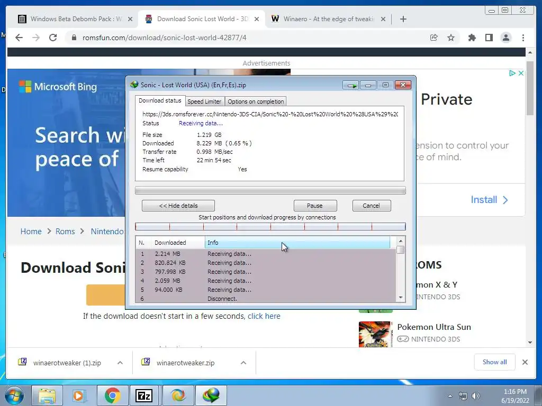Click the romsfun URL address bar
This screenshot has height=406, width=542.
(x=242, y=38)
